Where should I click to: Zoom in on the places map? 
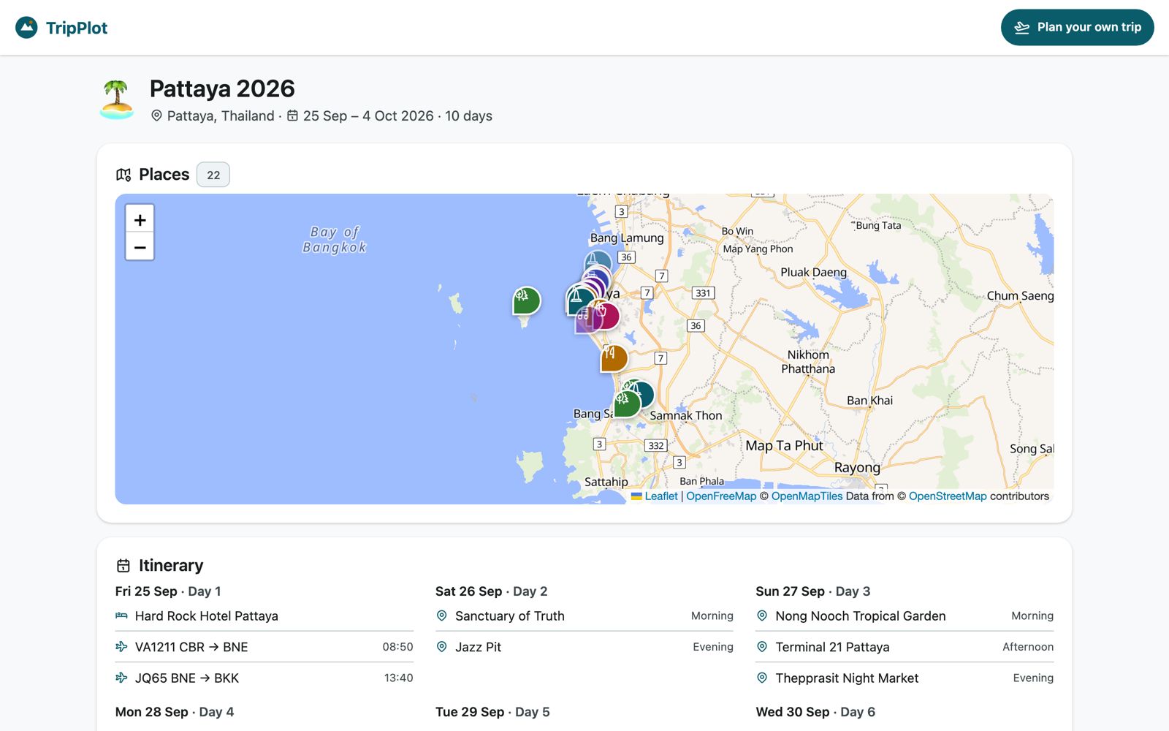tap(140, 219)
